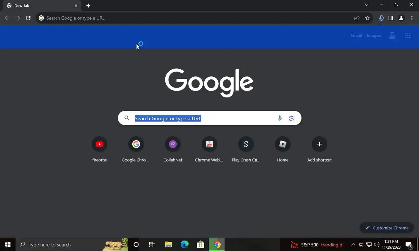Screen dimensions: 419x251
Task: Open the Google Chro... shortcut
Action: (x=136, y=150)
